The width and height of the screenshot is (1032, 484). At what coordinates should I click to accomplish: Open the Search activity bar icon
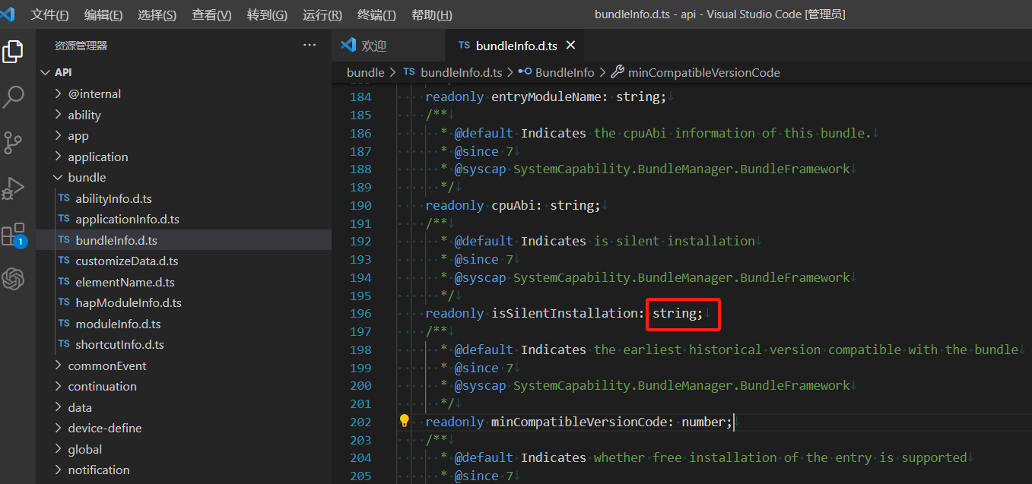point(13,96)
